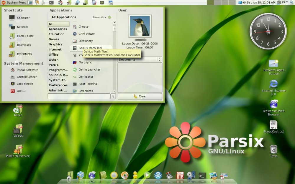Select the Graphics category
The image size is (295, 184).
[x=55, y=44]
